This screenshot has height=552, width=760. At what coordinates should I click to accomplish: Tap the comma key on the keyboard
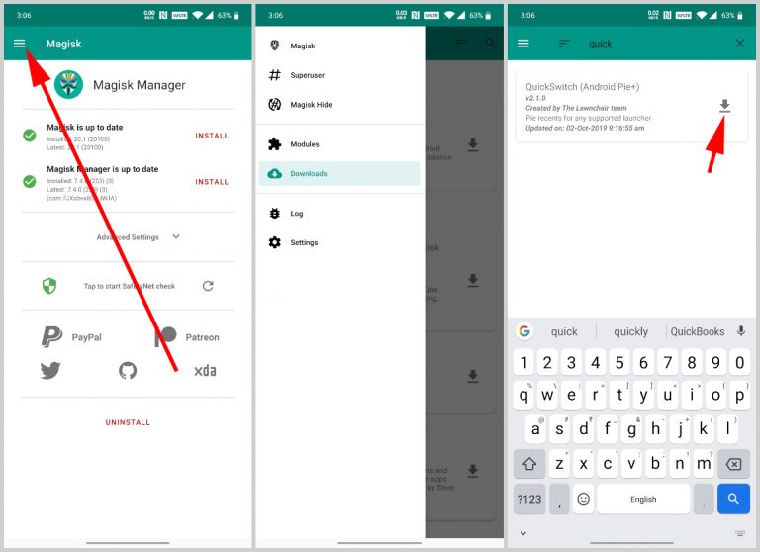[559, 500]
